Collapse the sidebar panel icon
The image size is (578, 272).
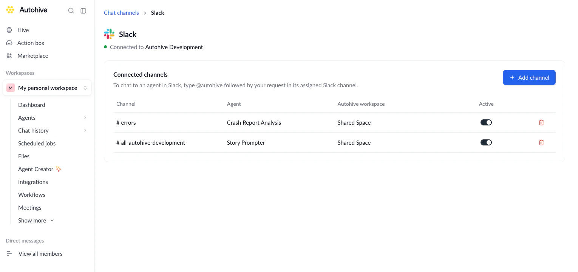click(83, 11)
